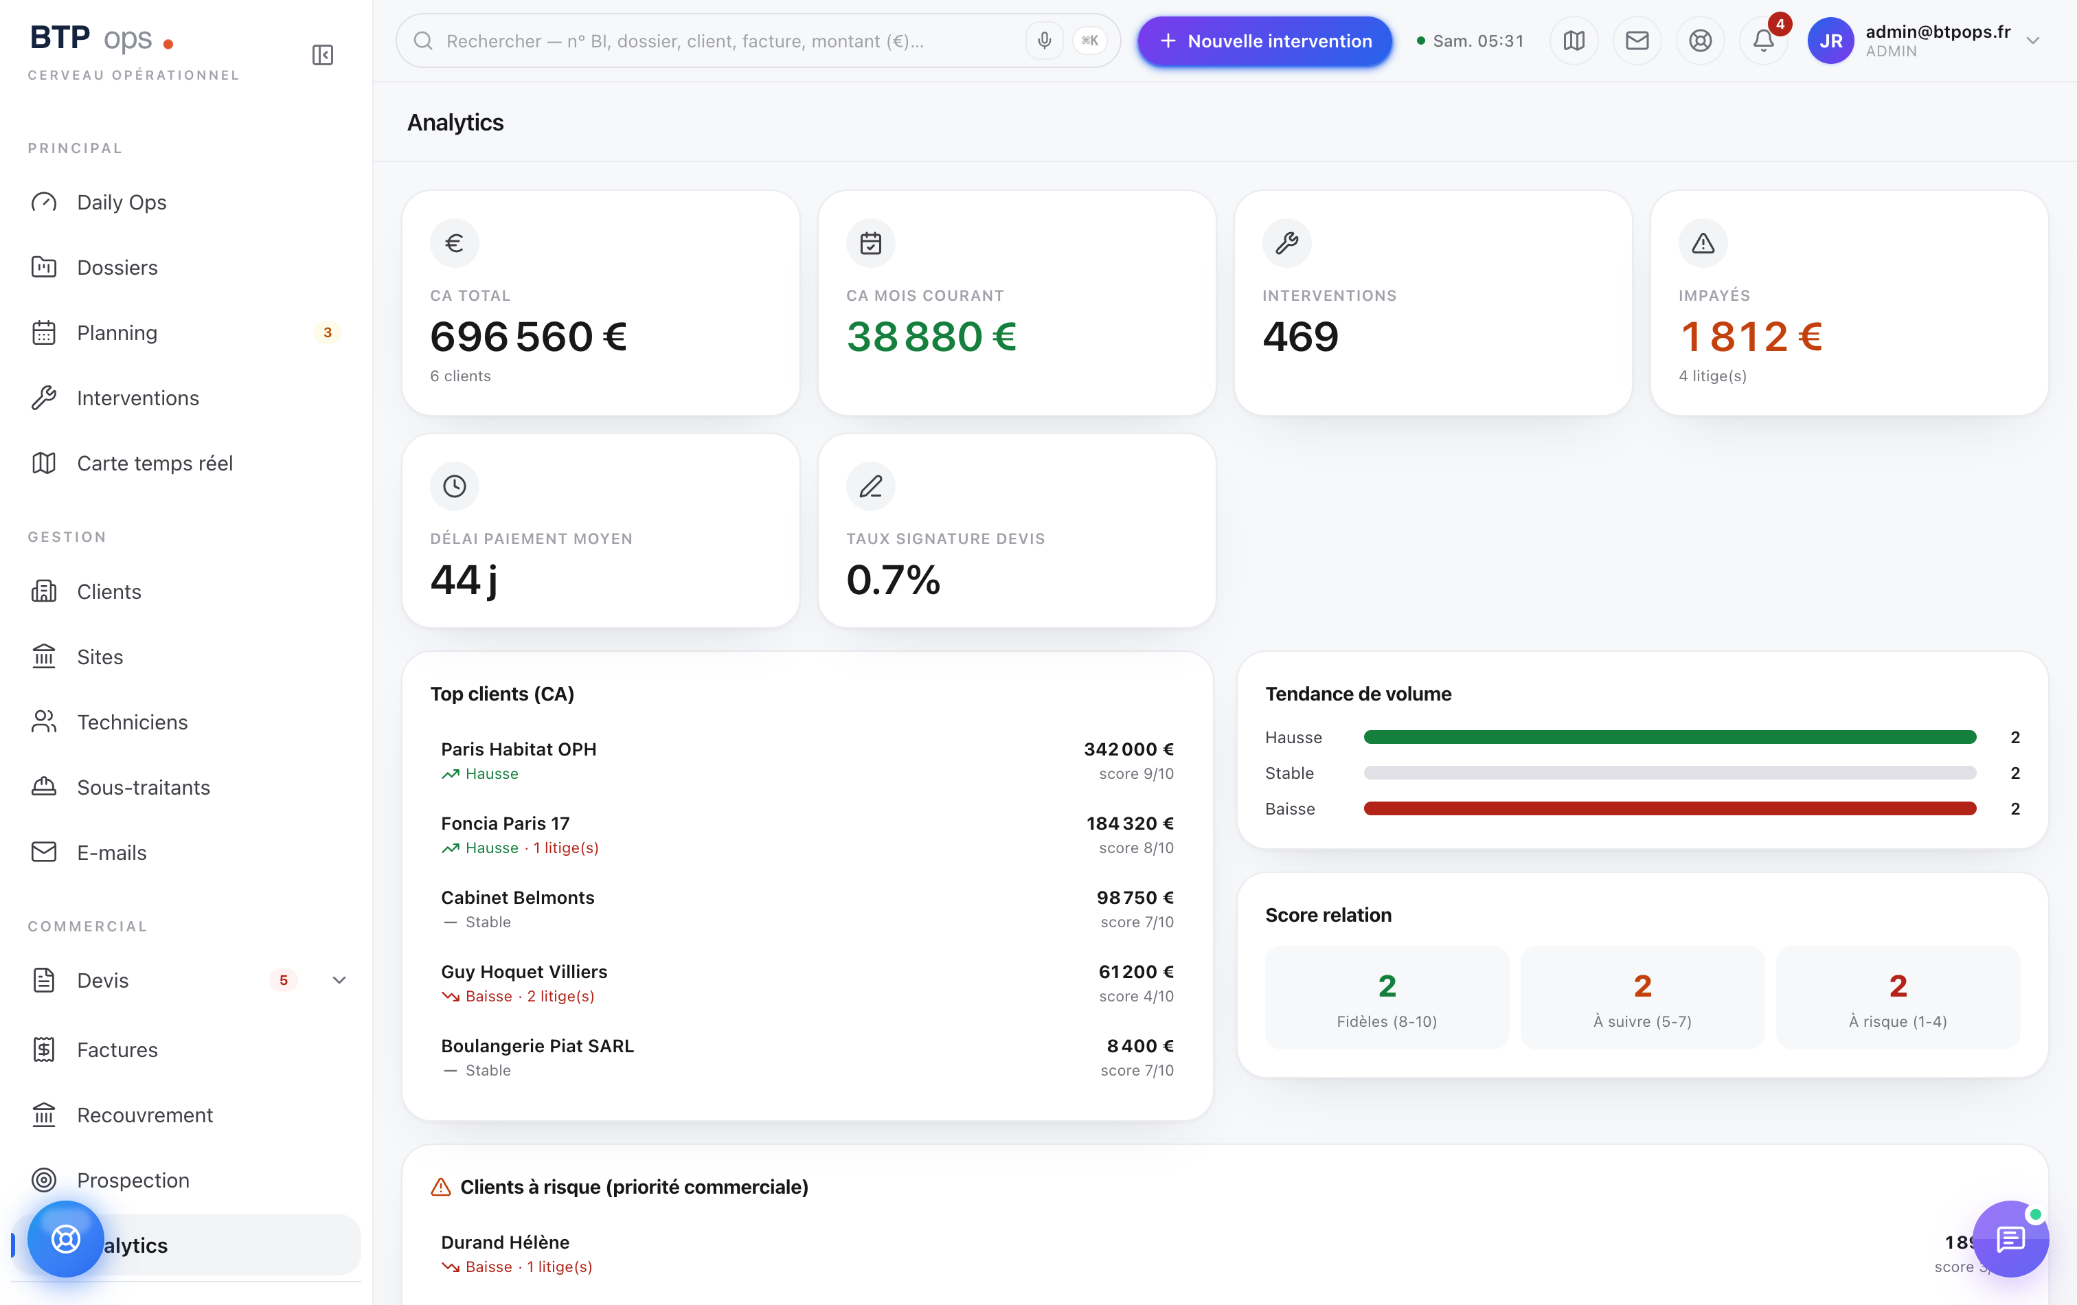Click the BTP ops logo
Viewport: 2077px width, 1305px height.
102,39
